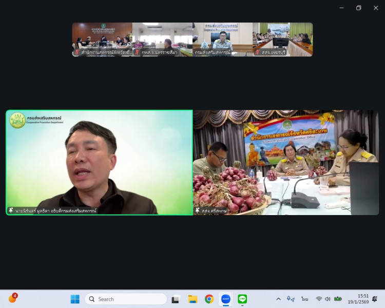Open Task View from the taskbar

(x=176, y=299)
